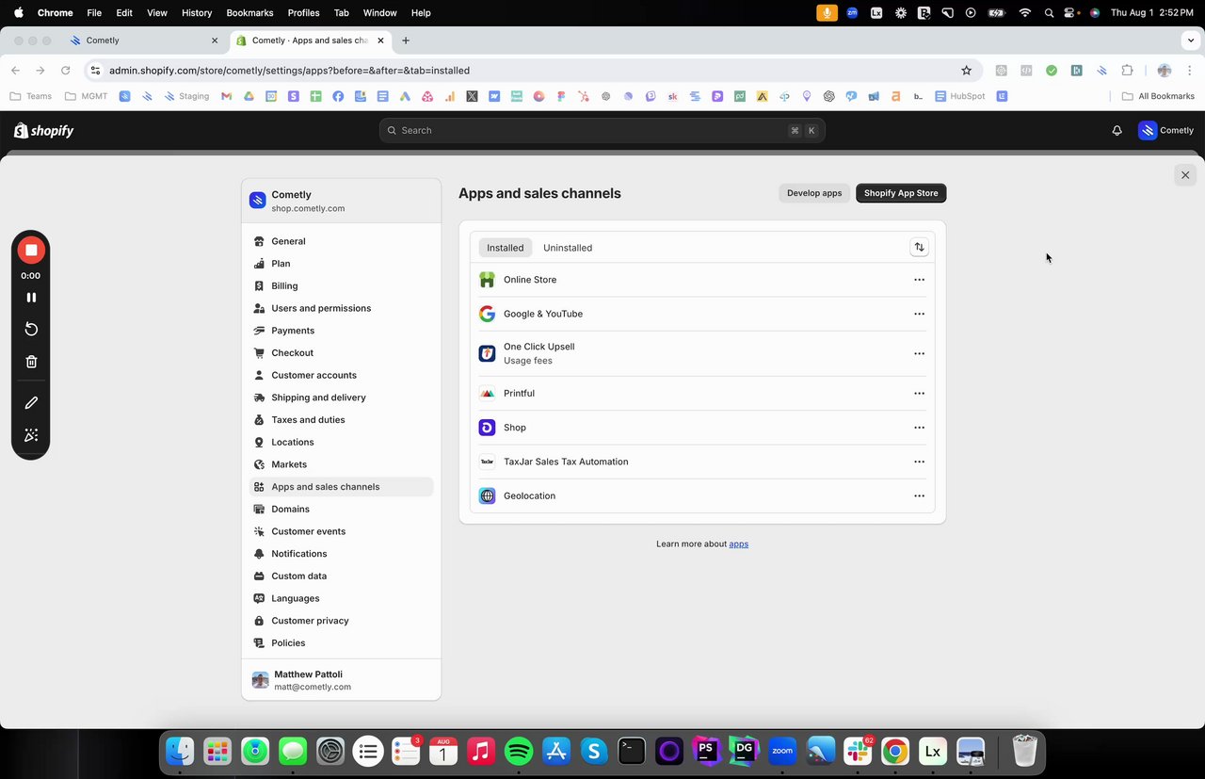Switch to the Installed tab
The image size is (1205, 779).
point(506,248)
